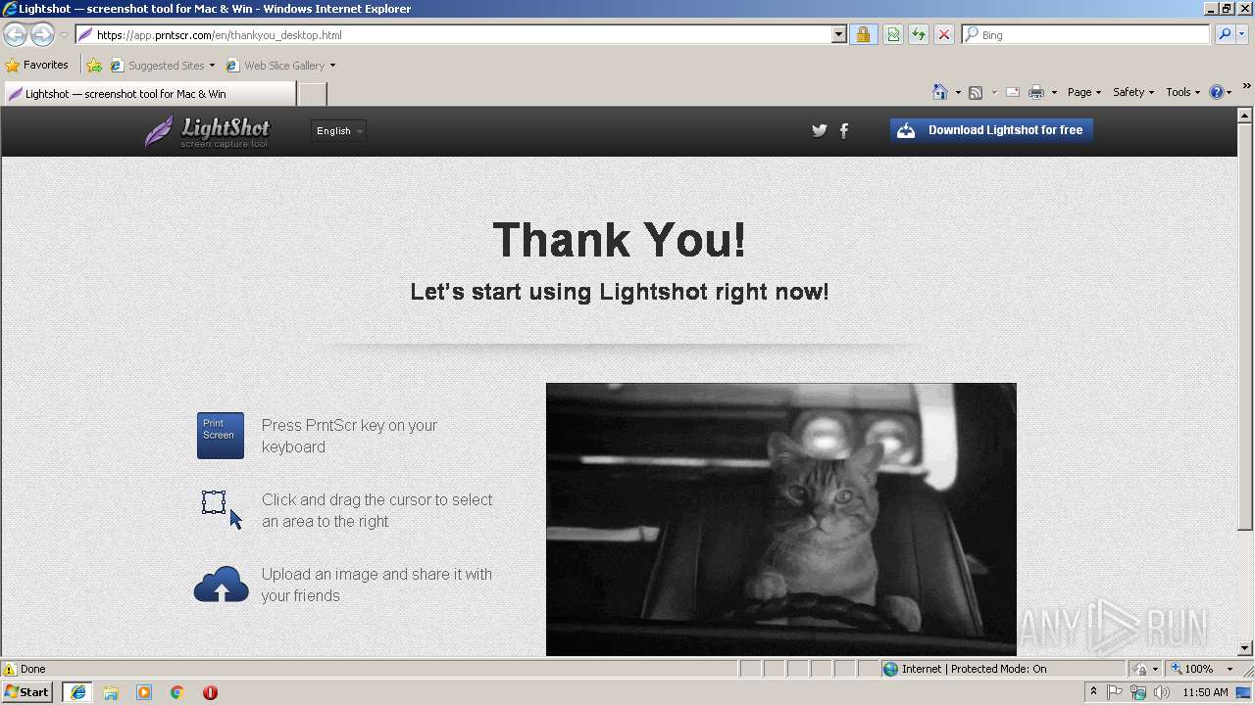Click the cat in car image
The height and width of the screenshot is (705, 1255).
coord(781,519)
